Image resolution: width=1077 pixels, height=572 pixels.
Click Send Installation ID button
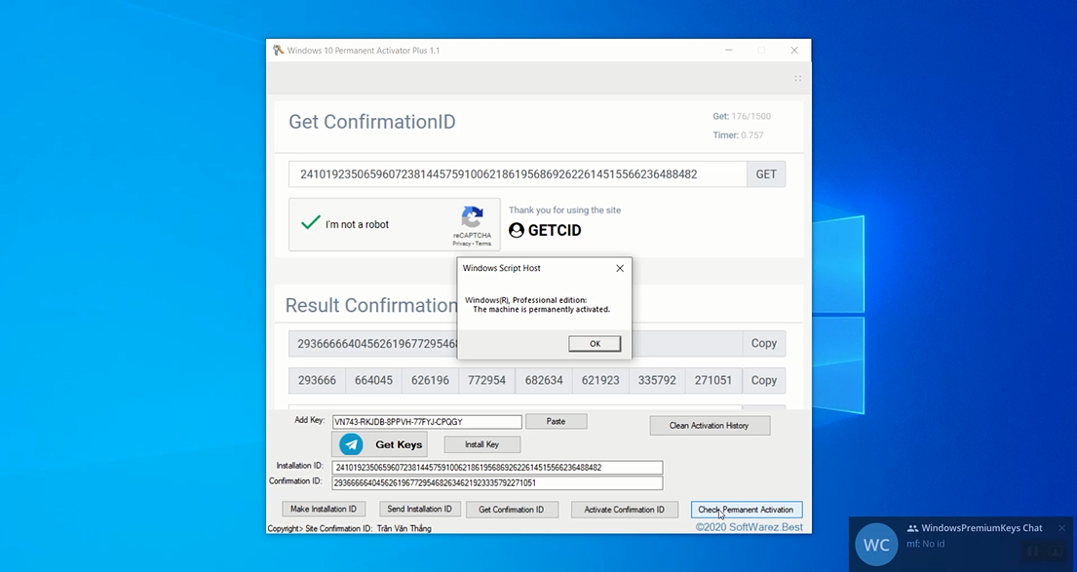point(420,509)
